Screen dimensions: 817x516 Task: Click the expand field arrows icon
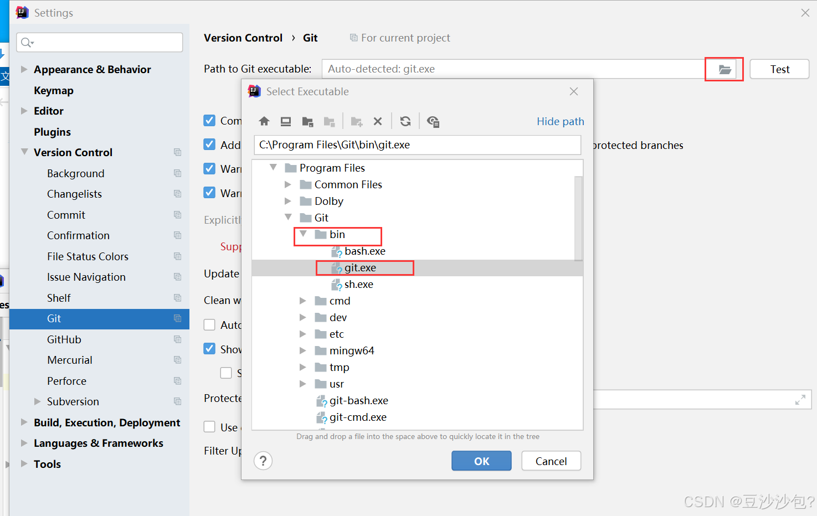(800, 400)
